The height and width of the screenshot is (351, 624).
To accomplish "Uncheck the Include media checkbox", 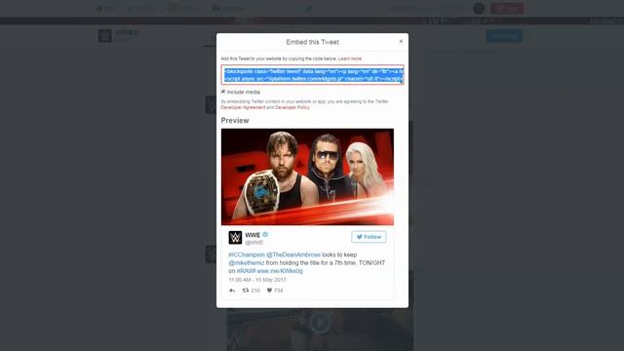I will point(223,92).
